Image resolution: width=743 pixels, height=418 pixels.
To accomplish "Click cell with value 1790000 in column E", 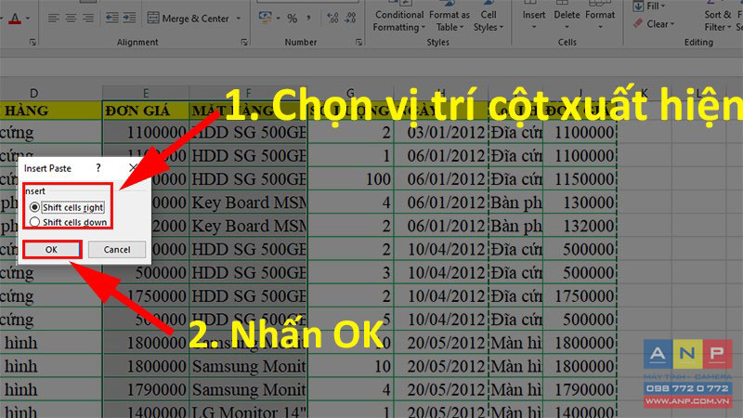I will click(x=146, y=389).
